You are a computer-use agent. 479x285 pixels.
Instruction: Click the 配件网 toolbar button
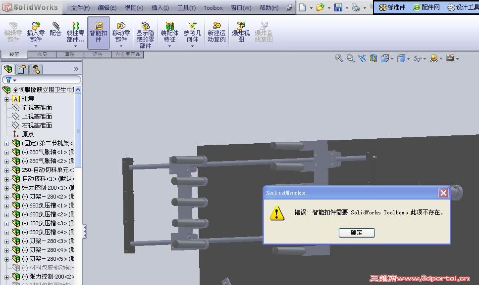click(x=426, y=7)
